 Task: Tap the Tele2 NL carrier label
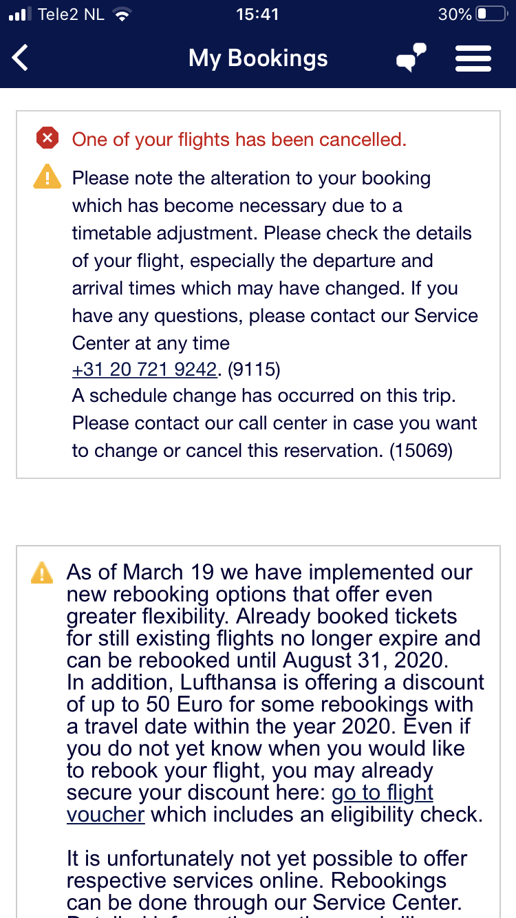point(71,14)
